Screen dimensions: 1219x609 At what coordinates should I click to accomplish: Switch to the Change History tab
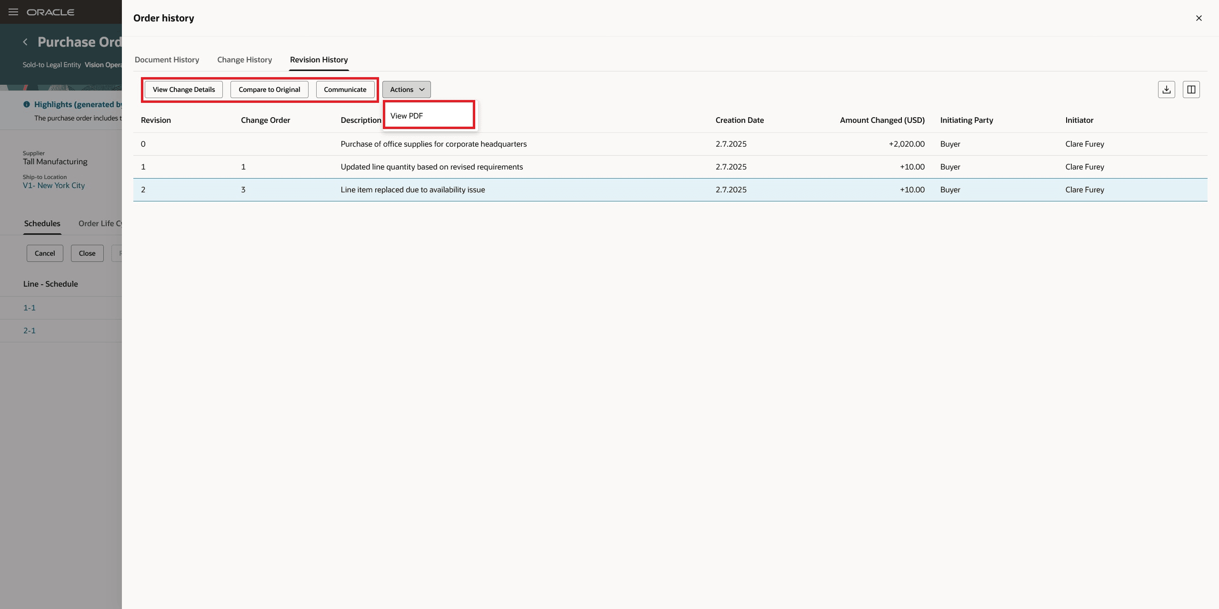[x=244, y=60]
